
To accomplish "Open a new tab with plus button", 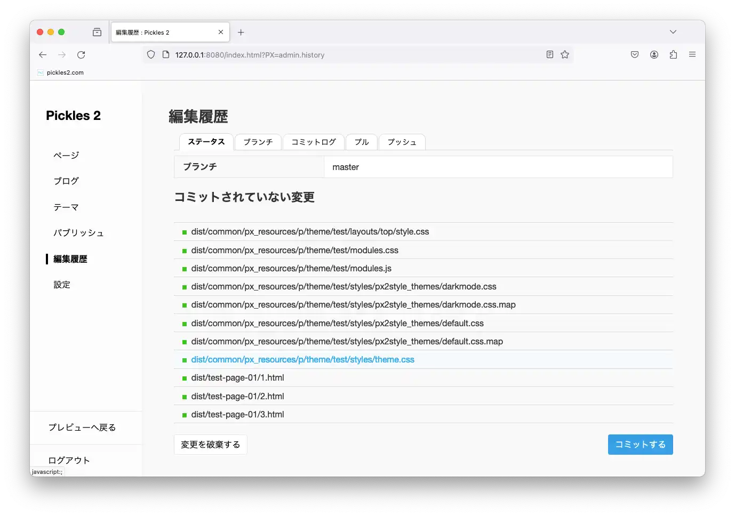I will [x=241, y=33].
